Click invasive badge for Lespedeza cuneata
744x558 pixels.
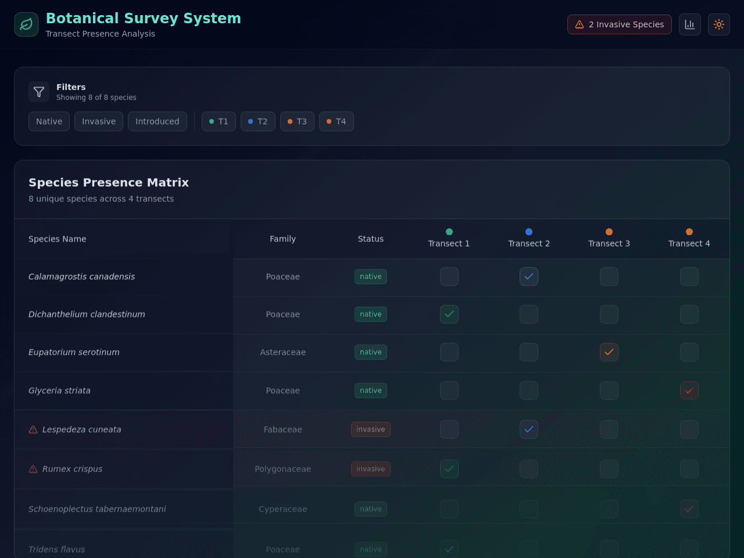371,430
